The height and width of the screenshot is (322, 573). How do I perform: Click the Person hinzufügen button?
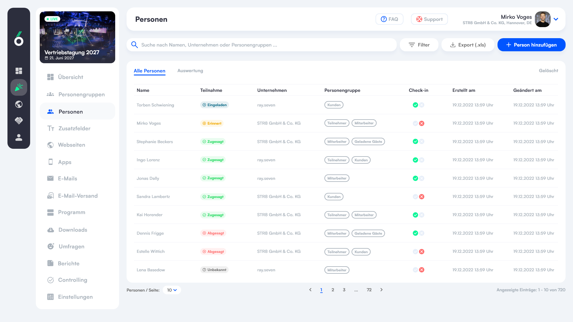pos(531,45)
